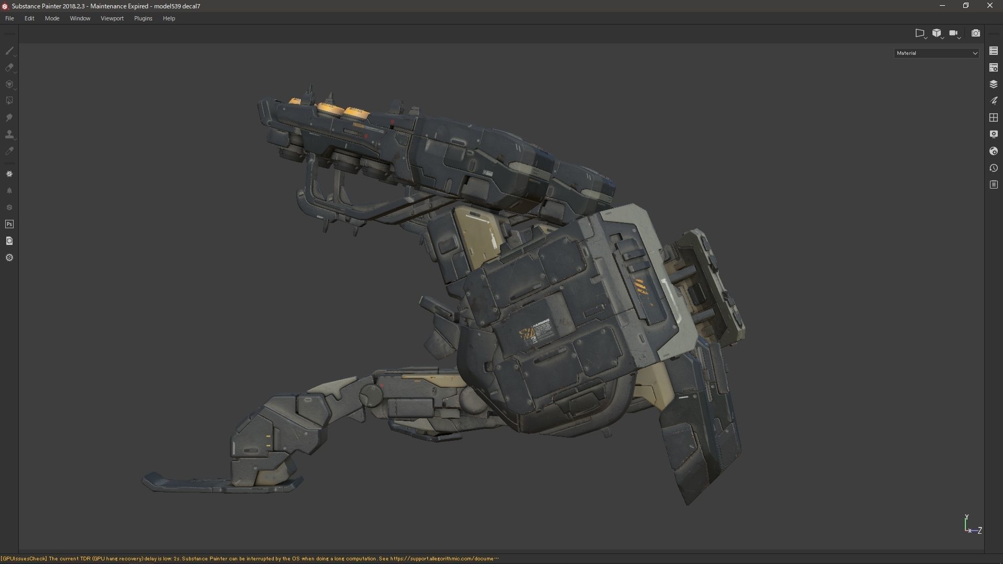The height and width of the screenshot is (564, 1003).
Task: Click the Substance Source plugin icon
Action: pyautogui.click(x=9, y=207)
